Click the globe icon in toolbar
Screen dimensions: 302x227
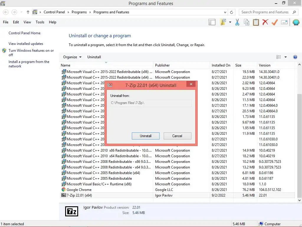296,22
